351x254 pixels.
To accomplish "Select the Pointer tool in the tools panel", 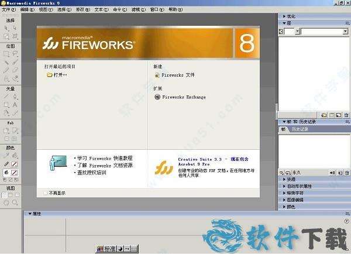I will [6, 28].
